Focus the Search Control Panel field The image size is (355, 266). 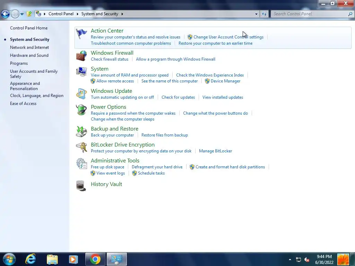(310, 14)
